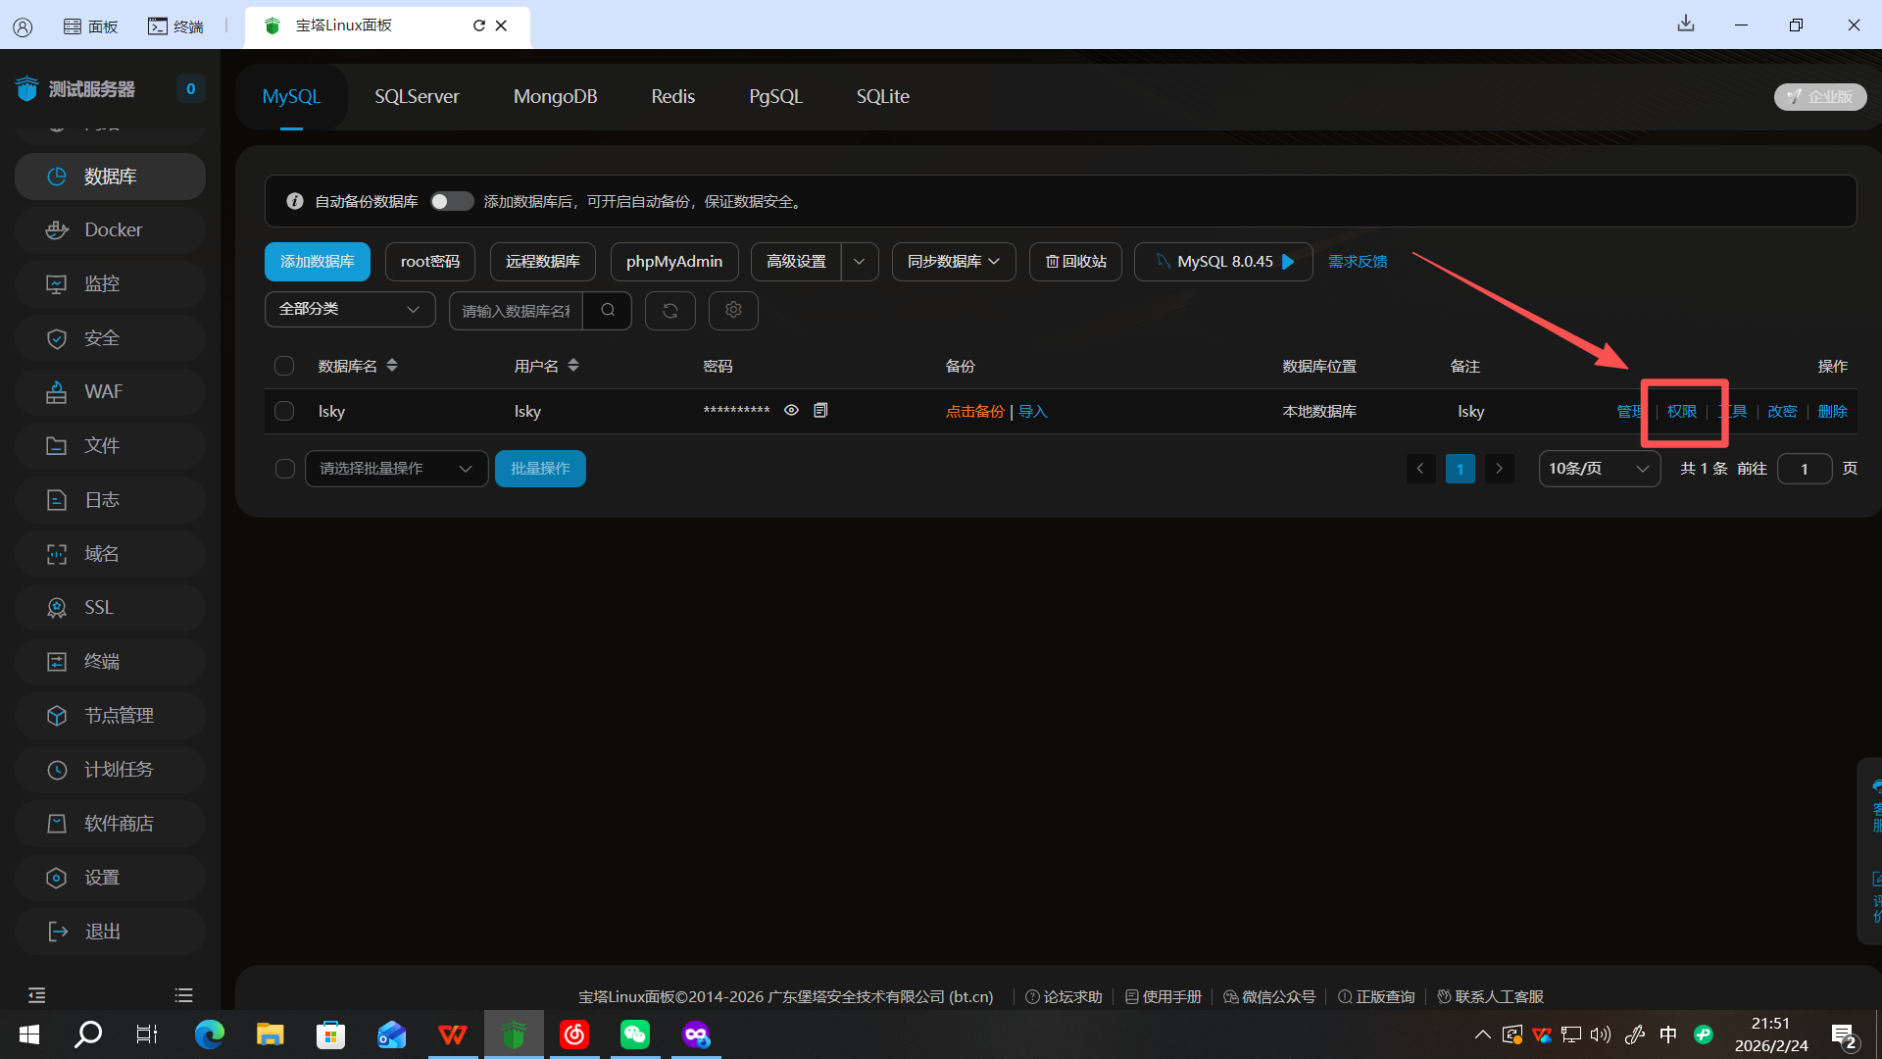The image size is (1882, 1059).
Task: Collapse the sidebar menu at bottom left
Action: click(37, 995)
